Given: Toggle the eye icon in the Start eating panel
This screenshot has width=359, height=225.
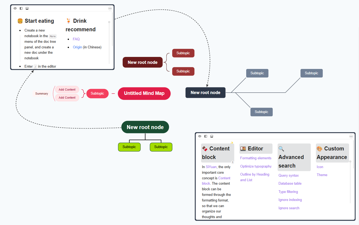Looking at the screenshot, I should coord(15,8).
